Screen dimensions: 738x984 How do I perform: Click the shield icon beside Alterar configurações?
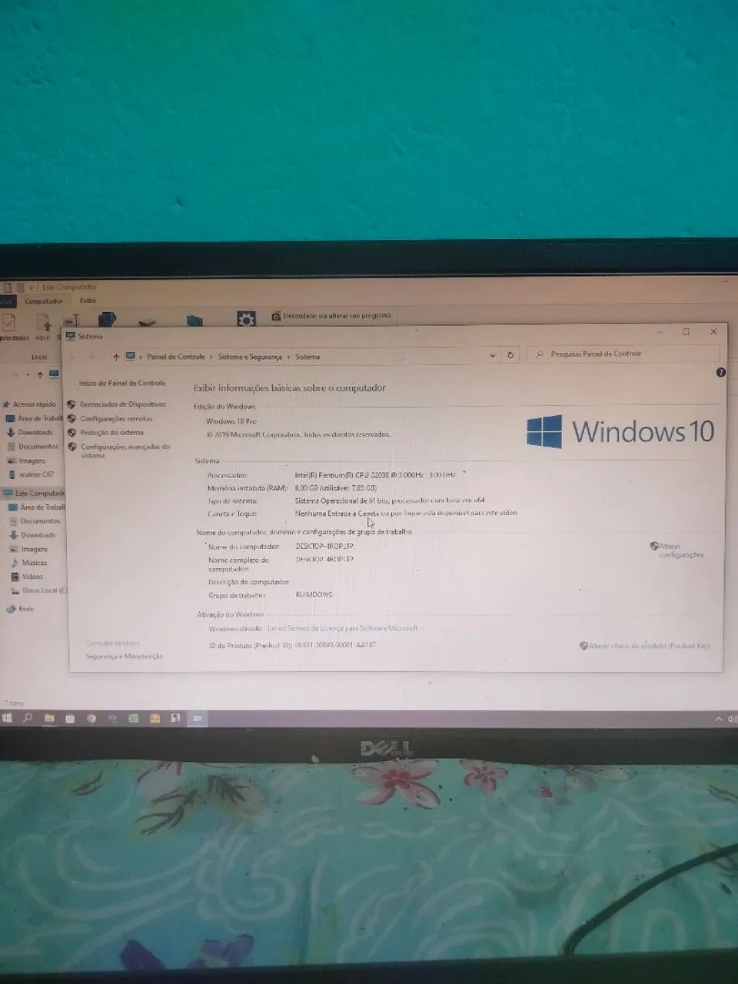(654, 546)
